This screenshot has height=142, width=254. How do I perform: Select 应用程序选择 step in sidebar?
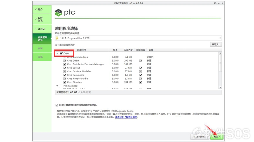(42, 38)
